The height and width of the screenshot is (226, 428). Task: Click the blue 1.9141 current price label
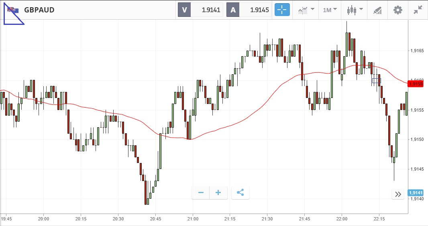tap(415, 193)
